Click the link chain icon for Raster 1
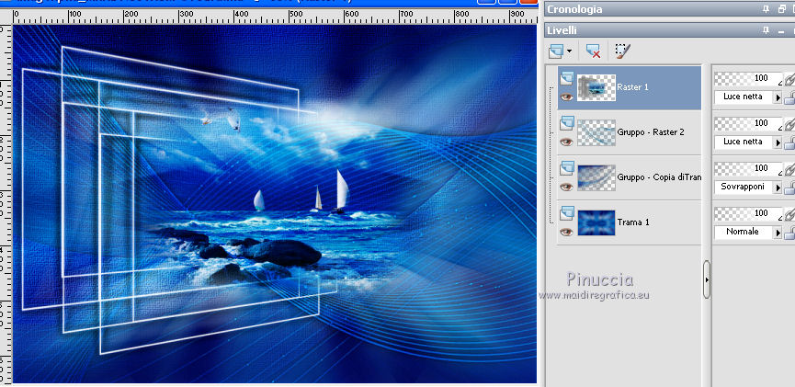The height and width of the screenshot is (387, 795). pos(789,79)
